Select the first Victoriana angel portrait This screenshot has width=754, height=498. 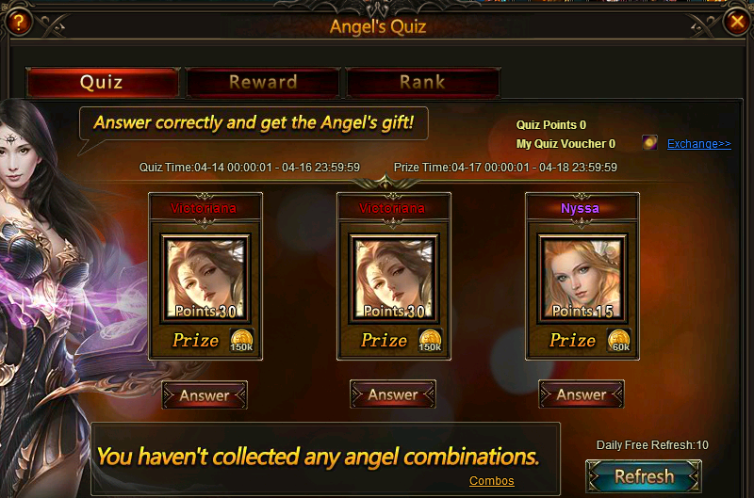205,279
